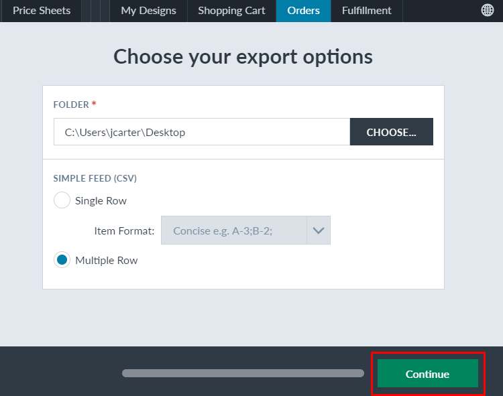Screen dimensions: 503x396
Task: Select the Single Row radio option
Action: [62, 200]
